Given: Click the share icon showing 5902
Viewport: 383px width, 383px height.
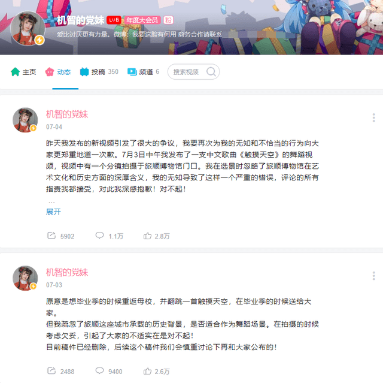Looking at the screenshot, I should [x=51, y=236].
